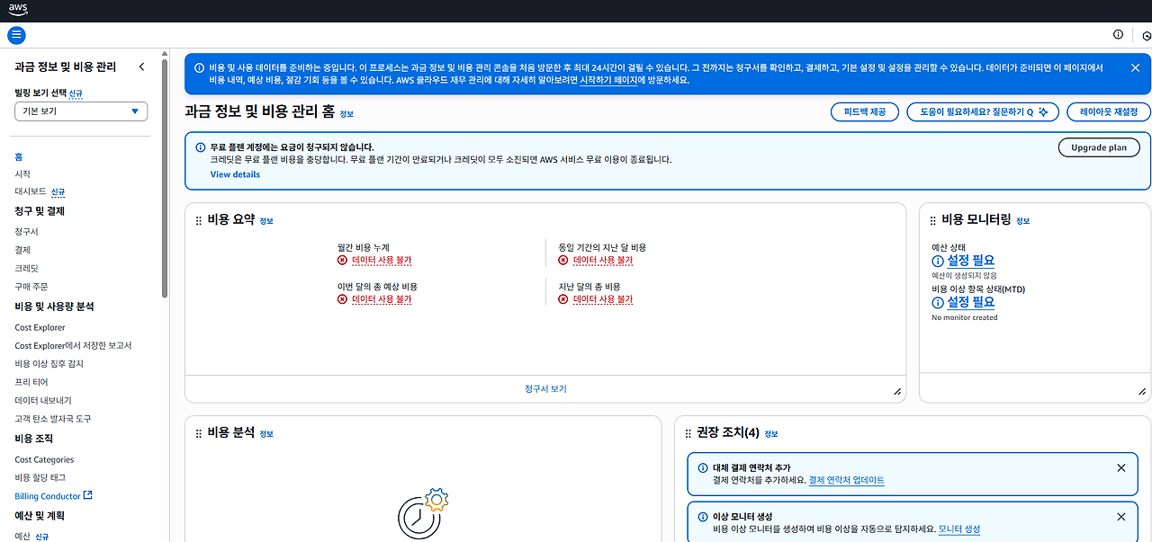Click 설정 필요 under 예산 상태
This screenshot has height=542, width=1152.
pyautogui.click(x=971, y=261)
